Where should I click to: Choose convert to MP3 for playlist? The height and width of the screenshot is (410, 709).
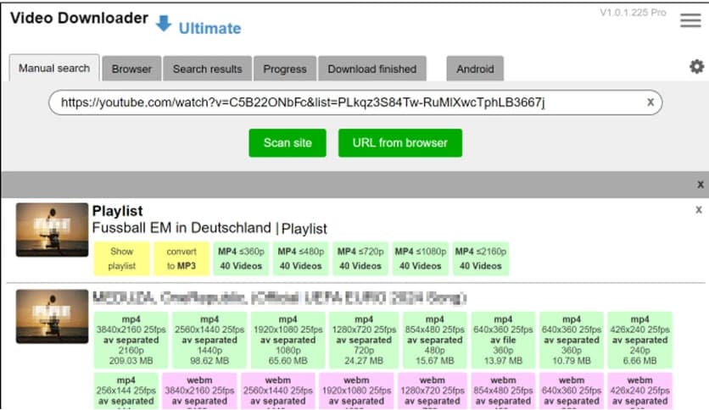pyautogui.click(x=181, y=258)
